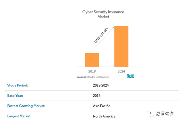
Task: Click the CAGR 24.30% label
Action: pyautogui.click(x=101, y=35)
